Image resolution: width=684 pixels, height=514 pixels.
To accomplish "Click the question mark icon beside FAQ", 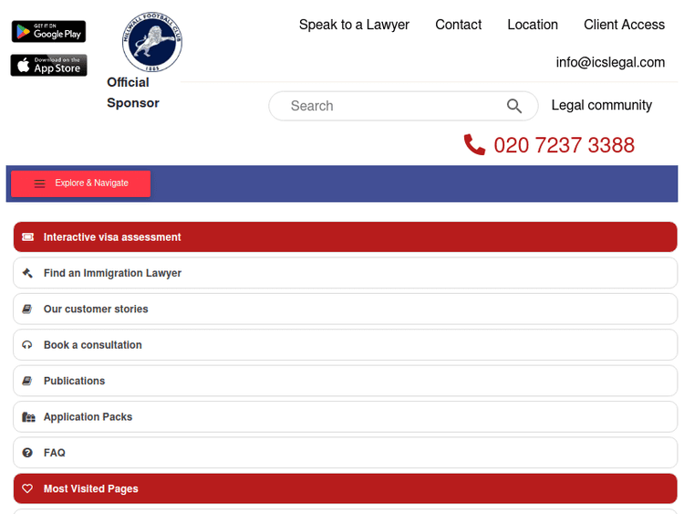I will pos(27,453).
